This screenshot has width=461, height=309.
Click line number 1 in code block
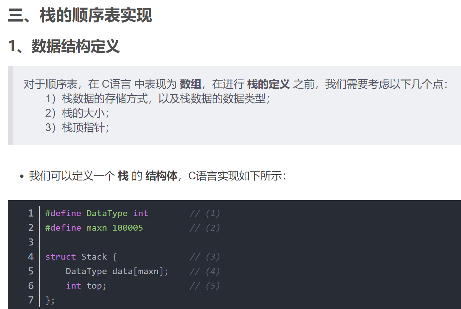click(31, 213)
